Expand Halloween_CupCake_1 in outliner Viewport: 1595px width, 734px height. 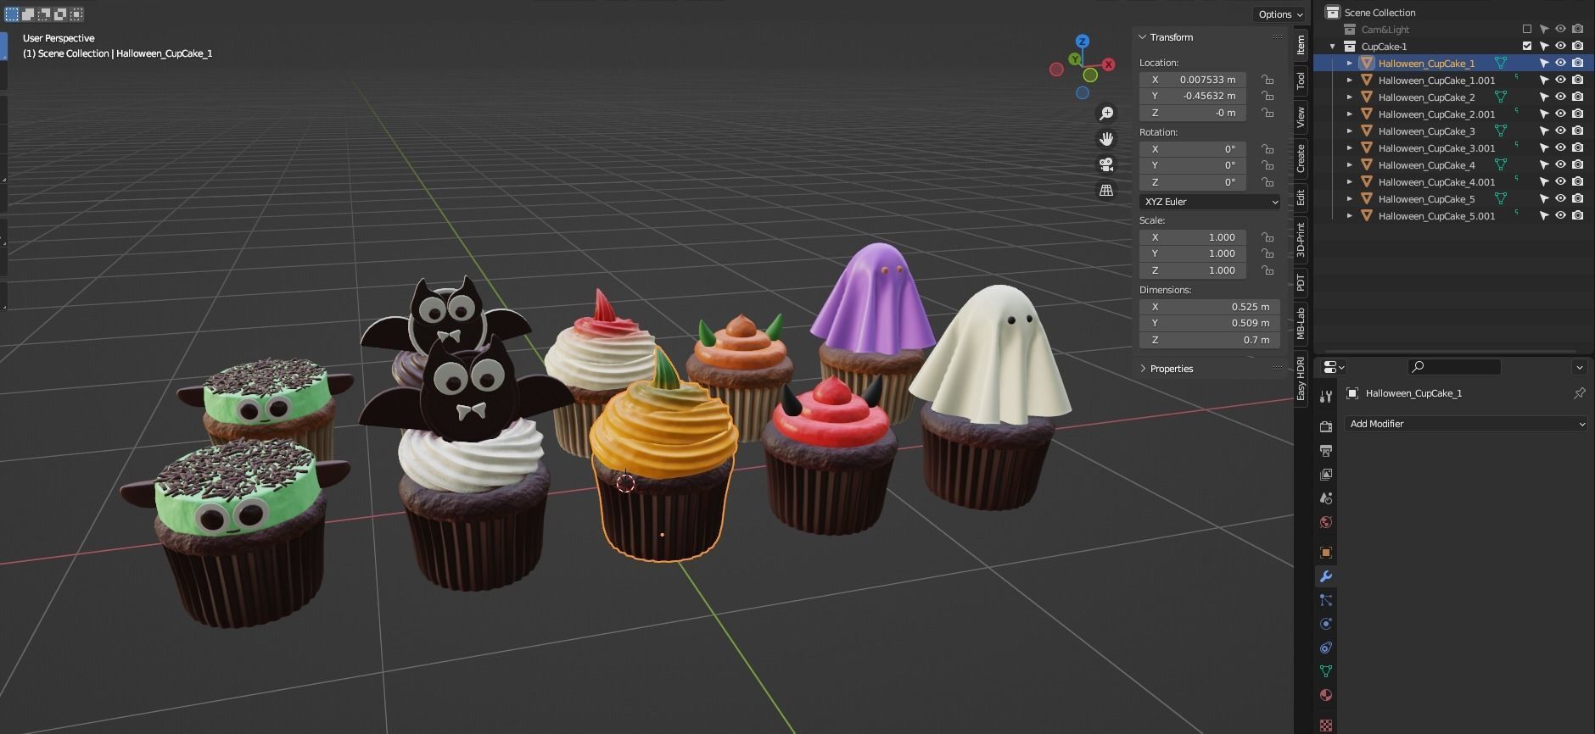tap(1350, 63)
